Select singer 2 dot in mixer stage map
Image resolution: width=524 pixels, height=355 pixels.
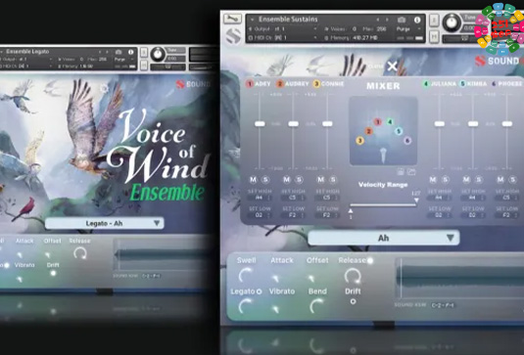368,131
